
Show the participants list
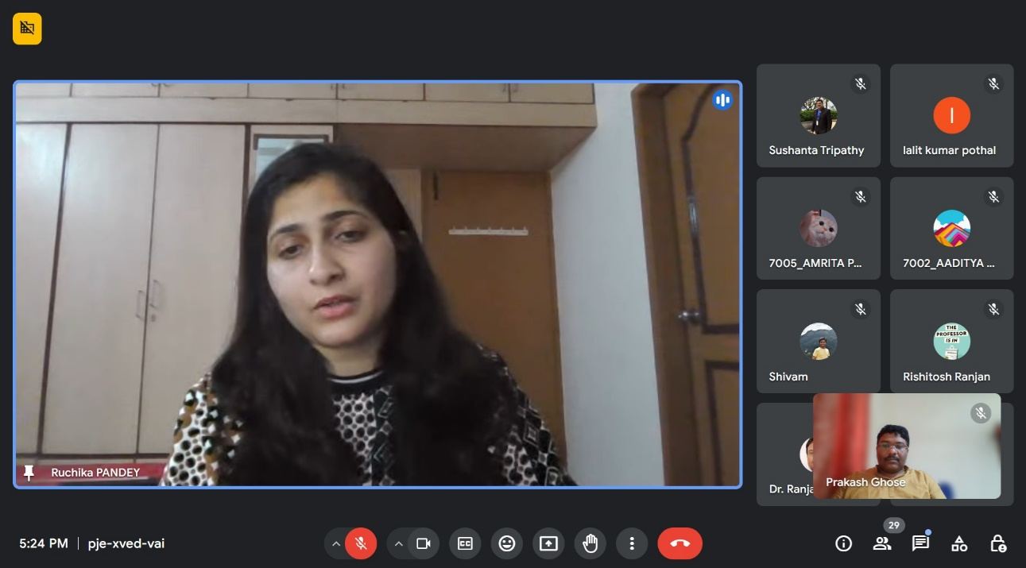pyautogui.click(x=882, y=543)
